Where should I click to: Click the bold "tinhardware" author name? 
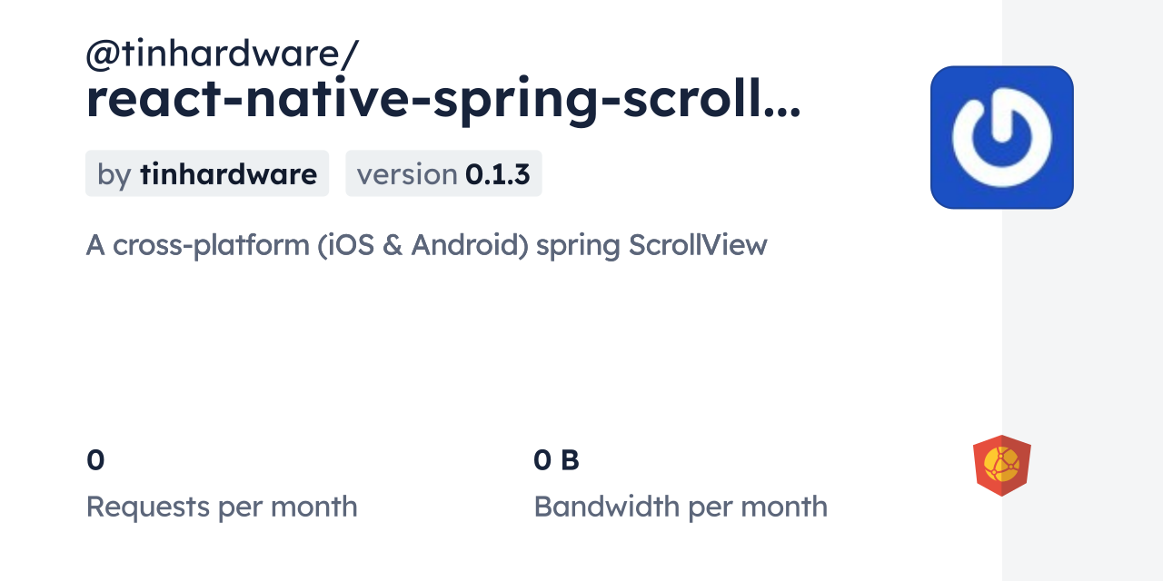click(x=228, y=174)
